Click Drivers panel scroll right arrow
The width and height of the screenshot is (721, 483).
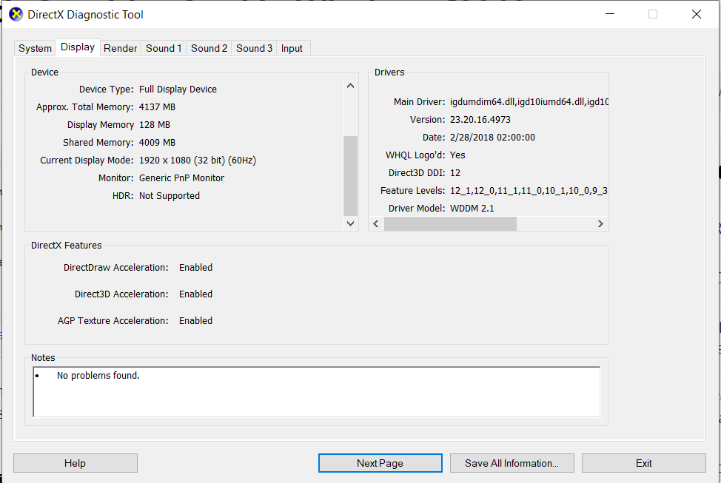[x=600, y=224]
